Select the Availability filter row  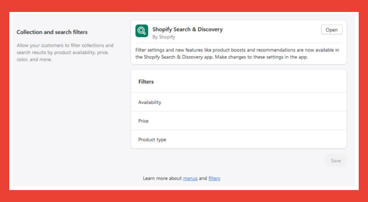pos(239,102)
